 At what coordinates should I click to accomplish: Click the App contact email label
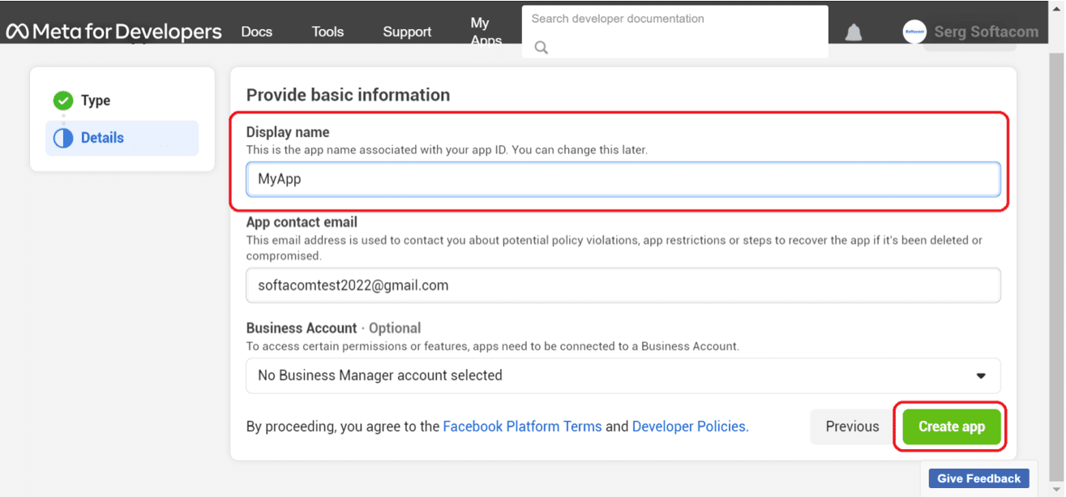tap(302, 222)
